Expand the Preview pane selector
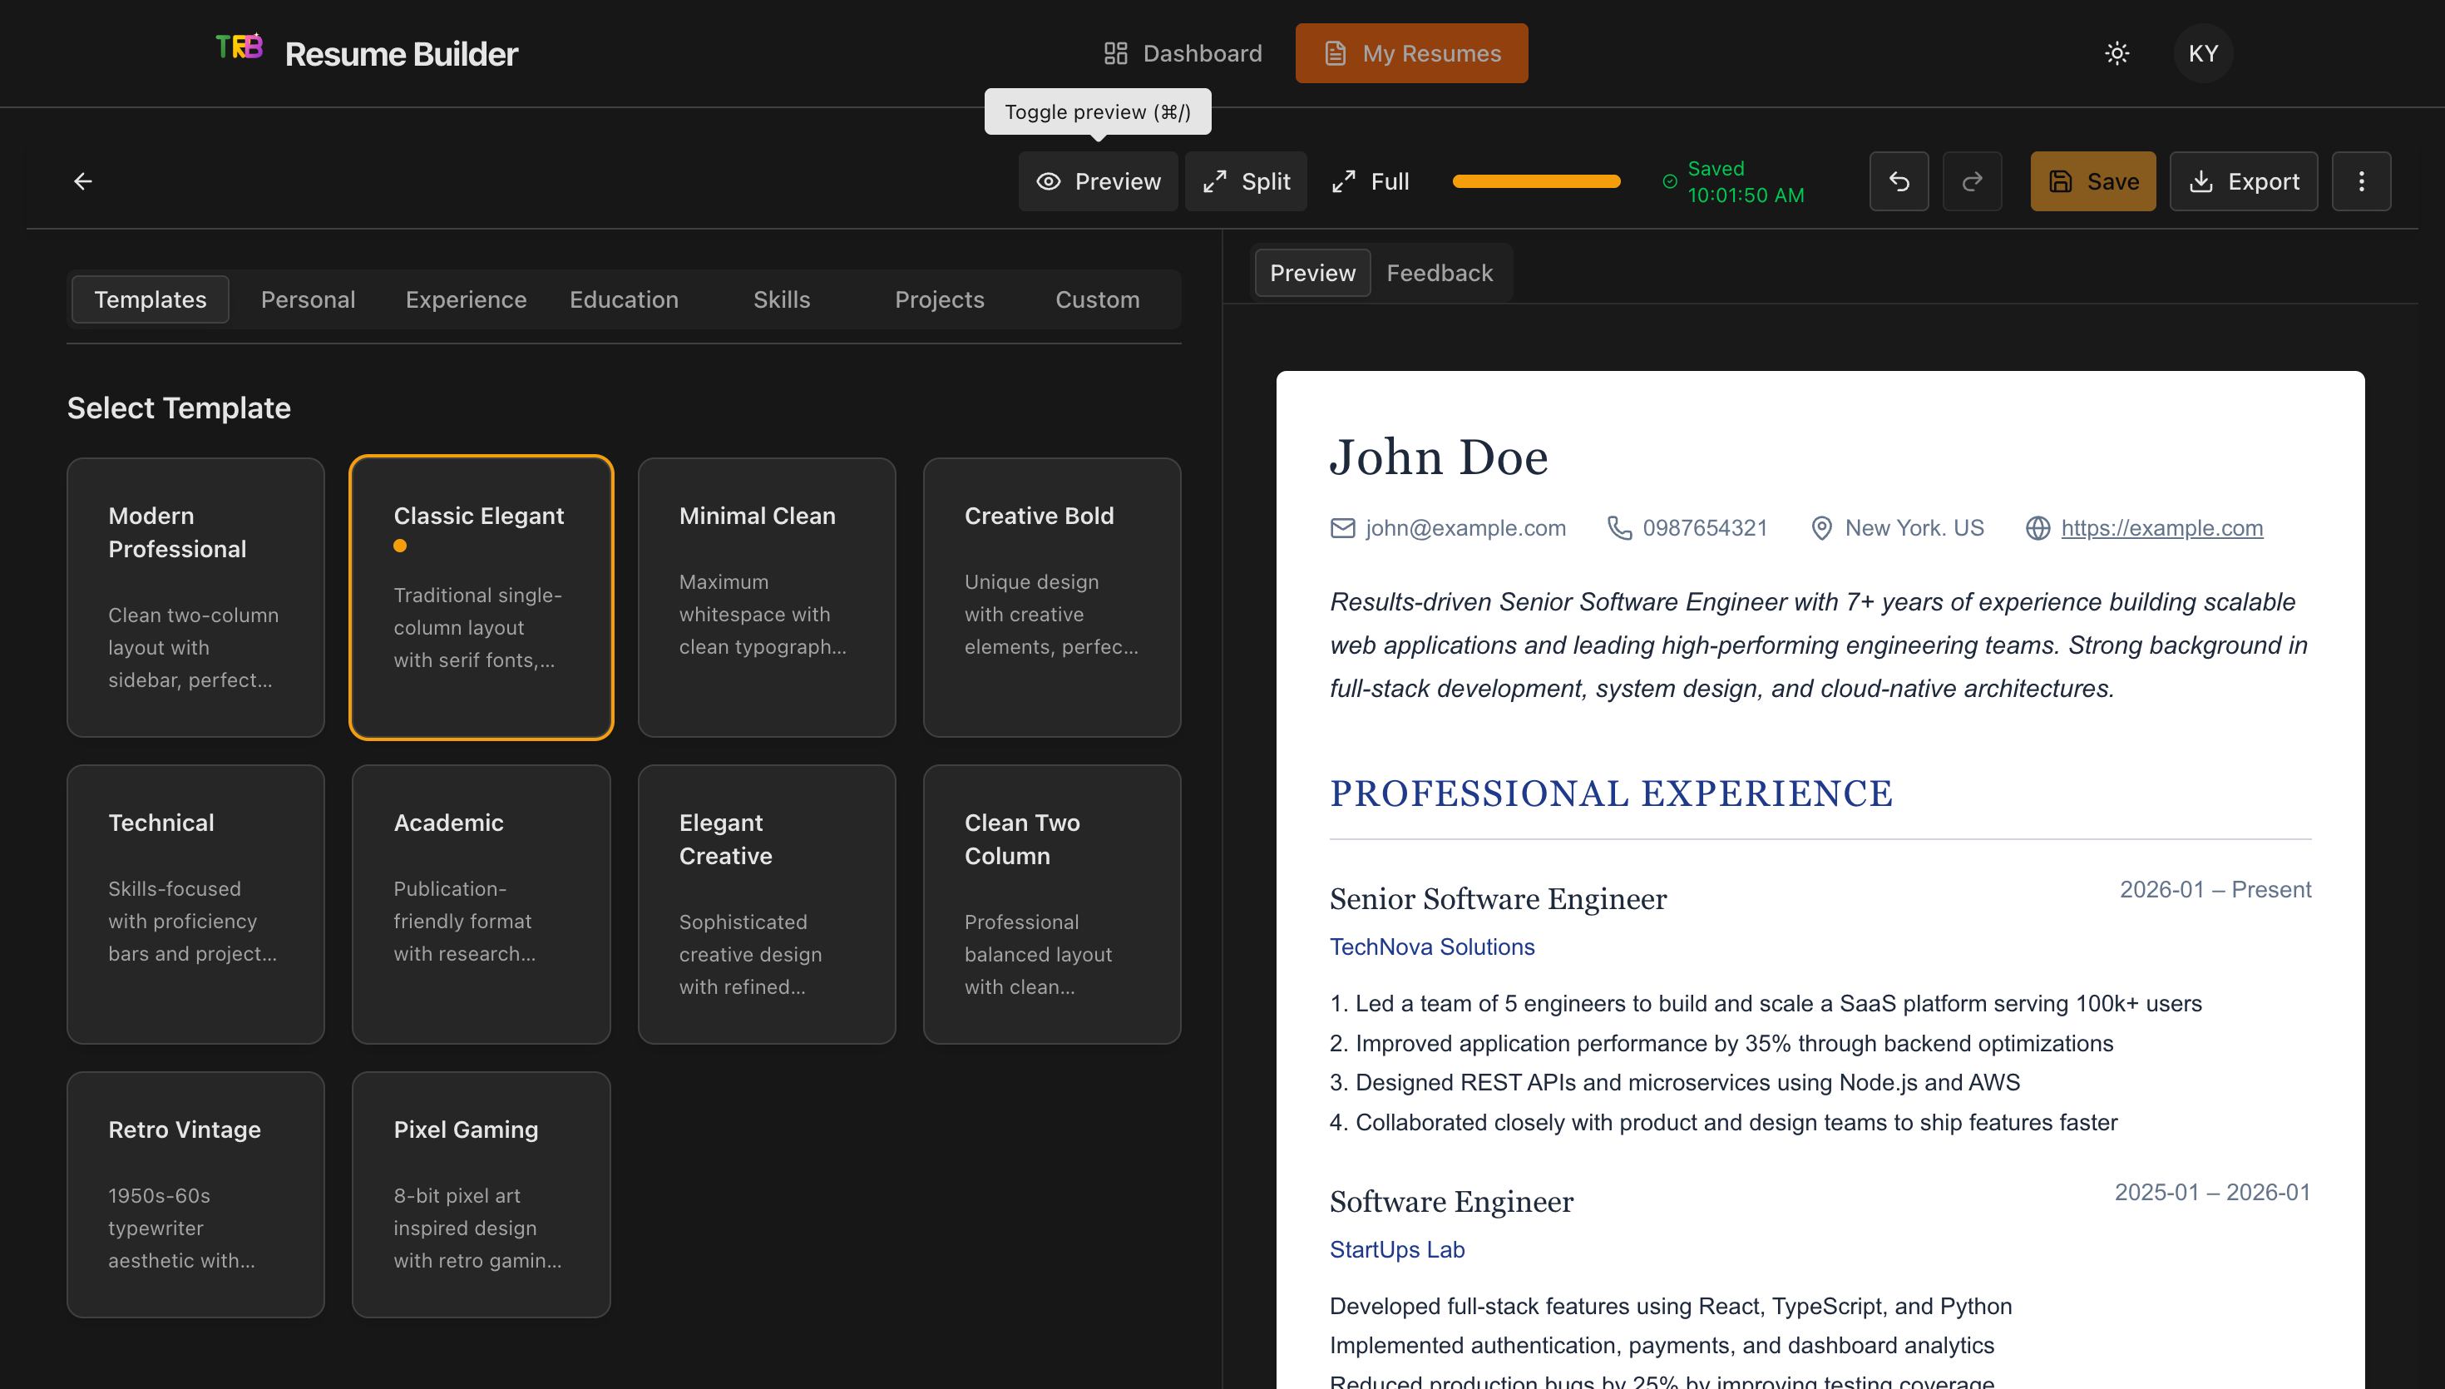The height and width of the screenshot is (1389, 2445). (1312, 273)
